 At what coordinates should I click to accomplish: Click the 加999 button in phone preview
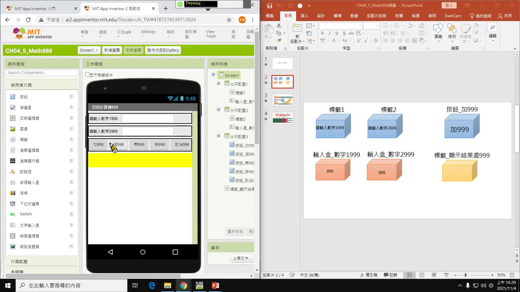(98, 145)
